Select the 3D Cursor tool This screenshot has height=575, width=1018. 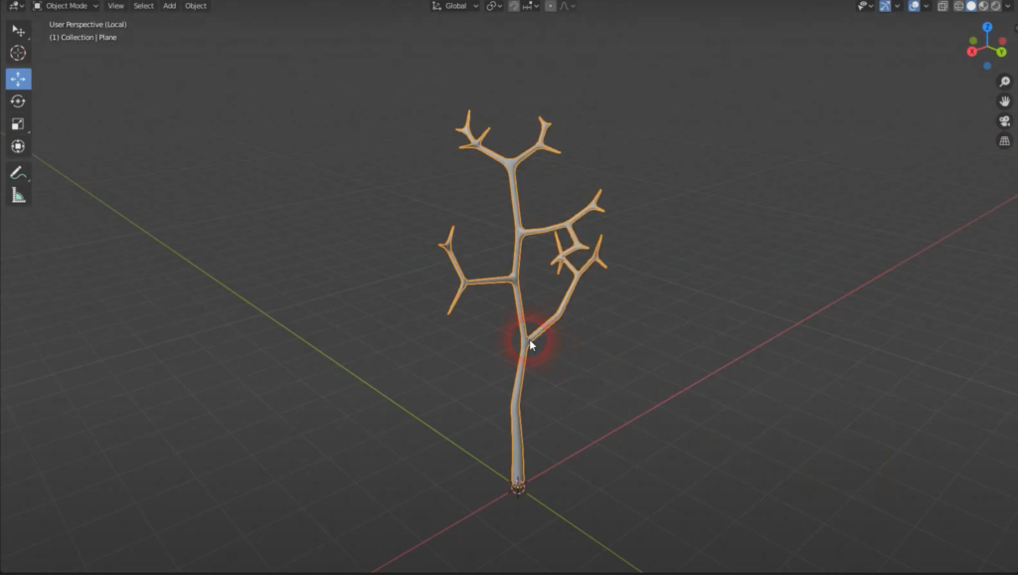tap(18, 53)
